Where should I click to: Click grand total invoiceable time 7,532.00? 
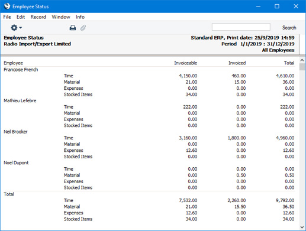click(188, 200)
